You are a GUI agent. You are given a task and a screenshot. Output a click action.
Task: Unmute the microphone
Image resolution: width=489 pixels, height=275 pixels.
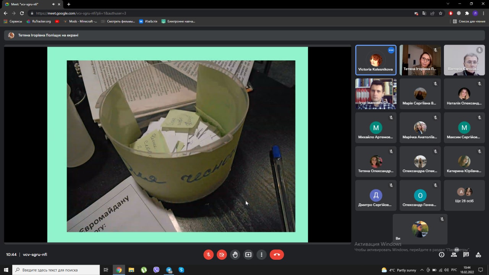coord(209,254)
